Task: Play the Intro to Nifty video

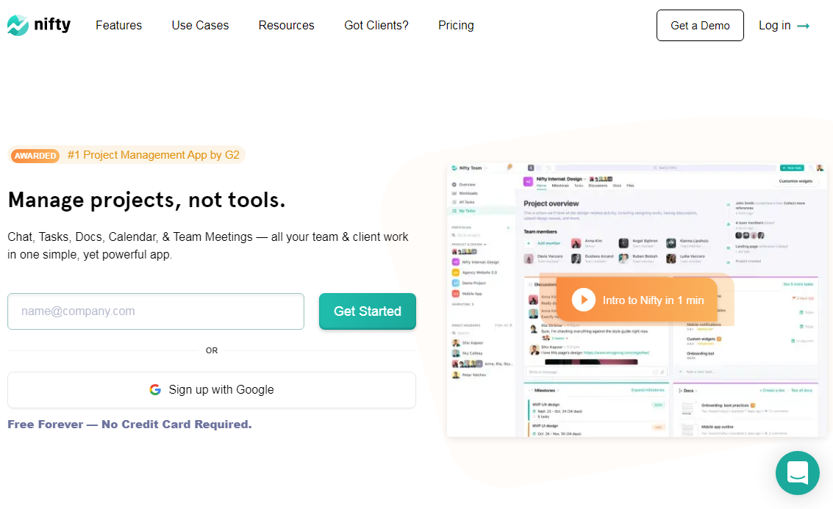Action: [x=637, y=300]
